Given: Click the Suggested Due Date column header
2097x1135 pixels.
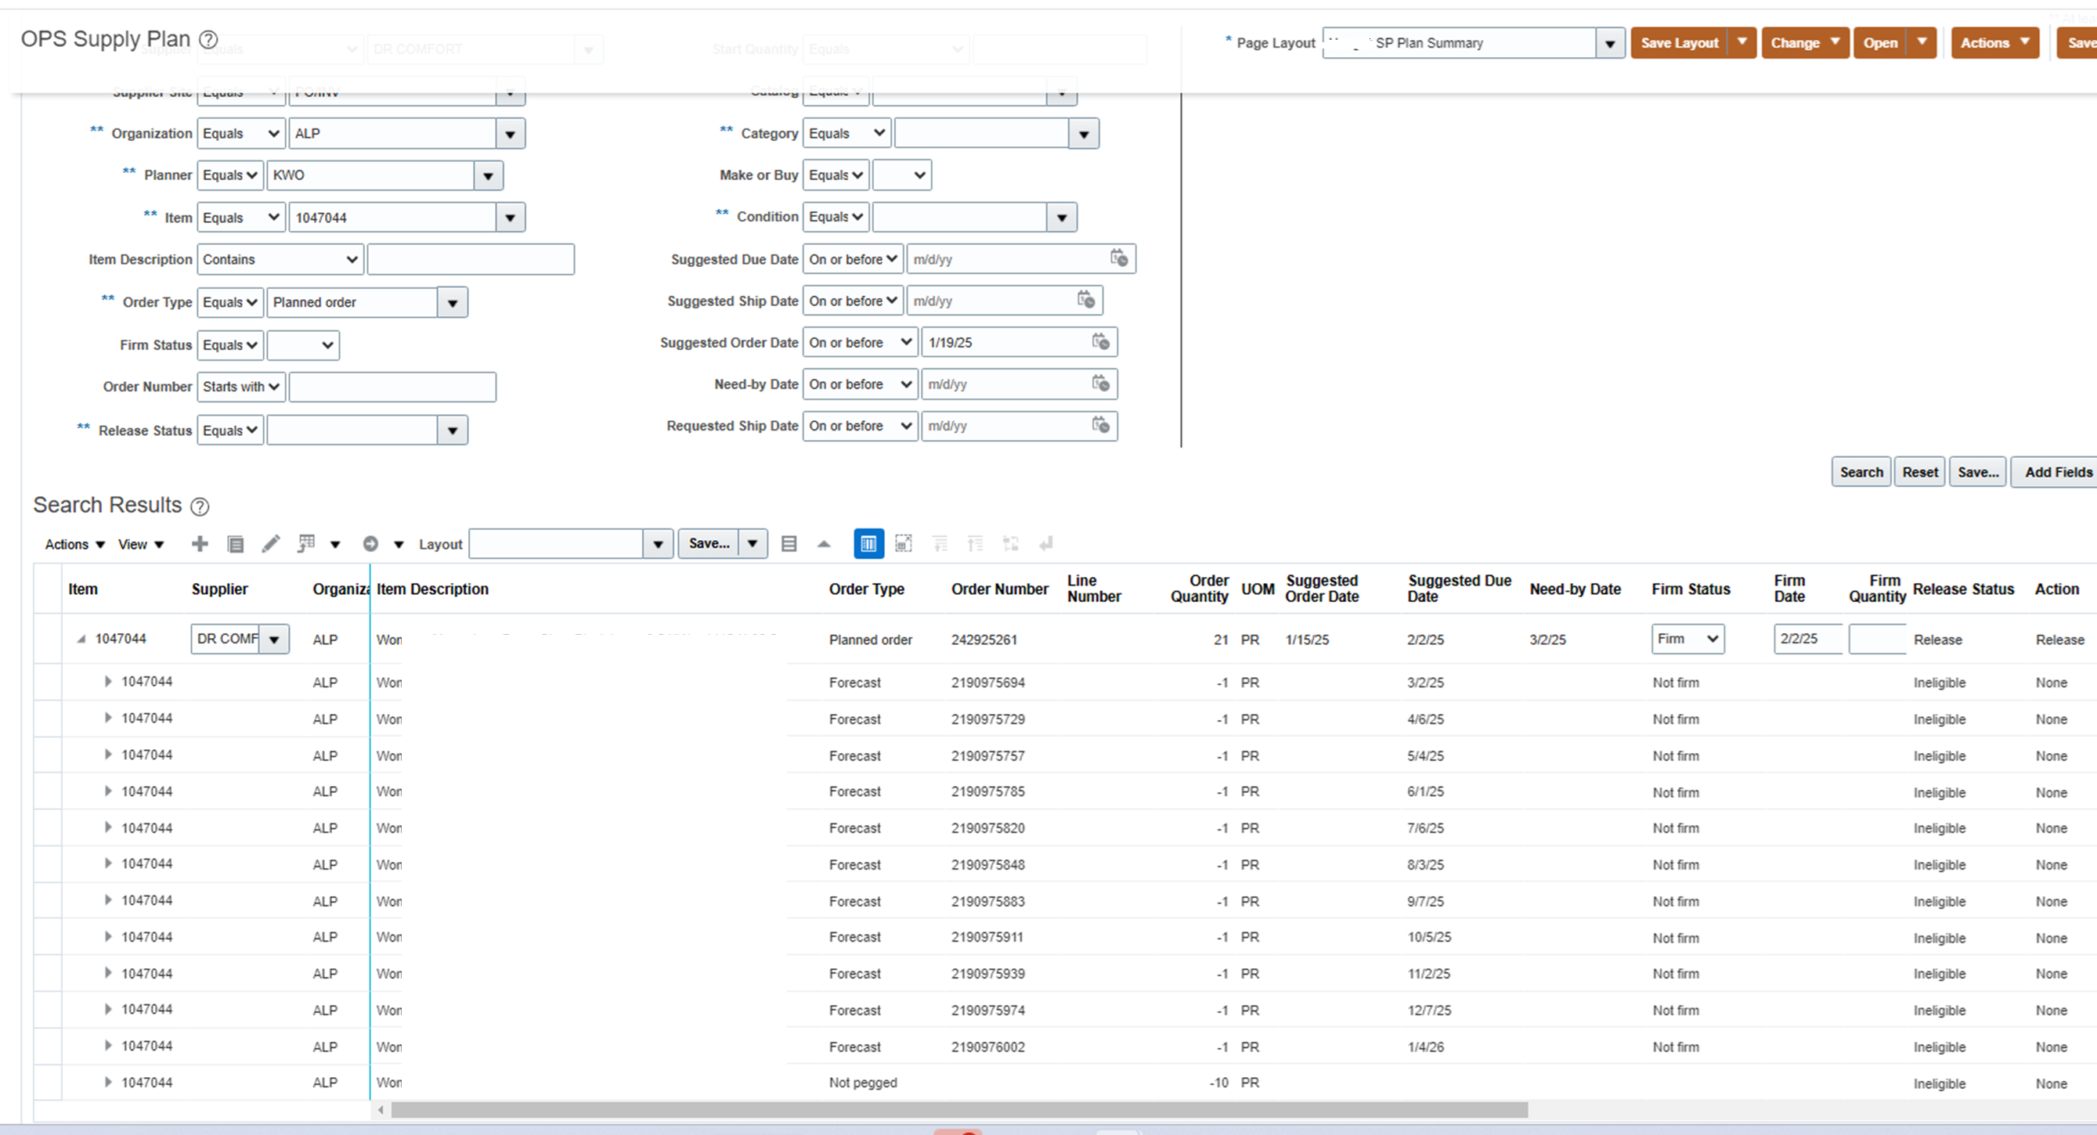Looking at the screenshot, I should coord(1459,589).
